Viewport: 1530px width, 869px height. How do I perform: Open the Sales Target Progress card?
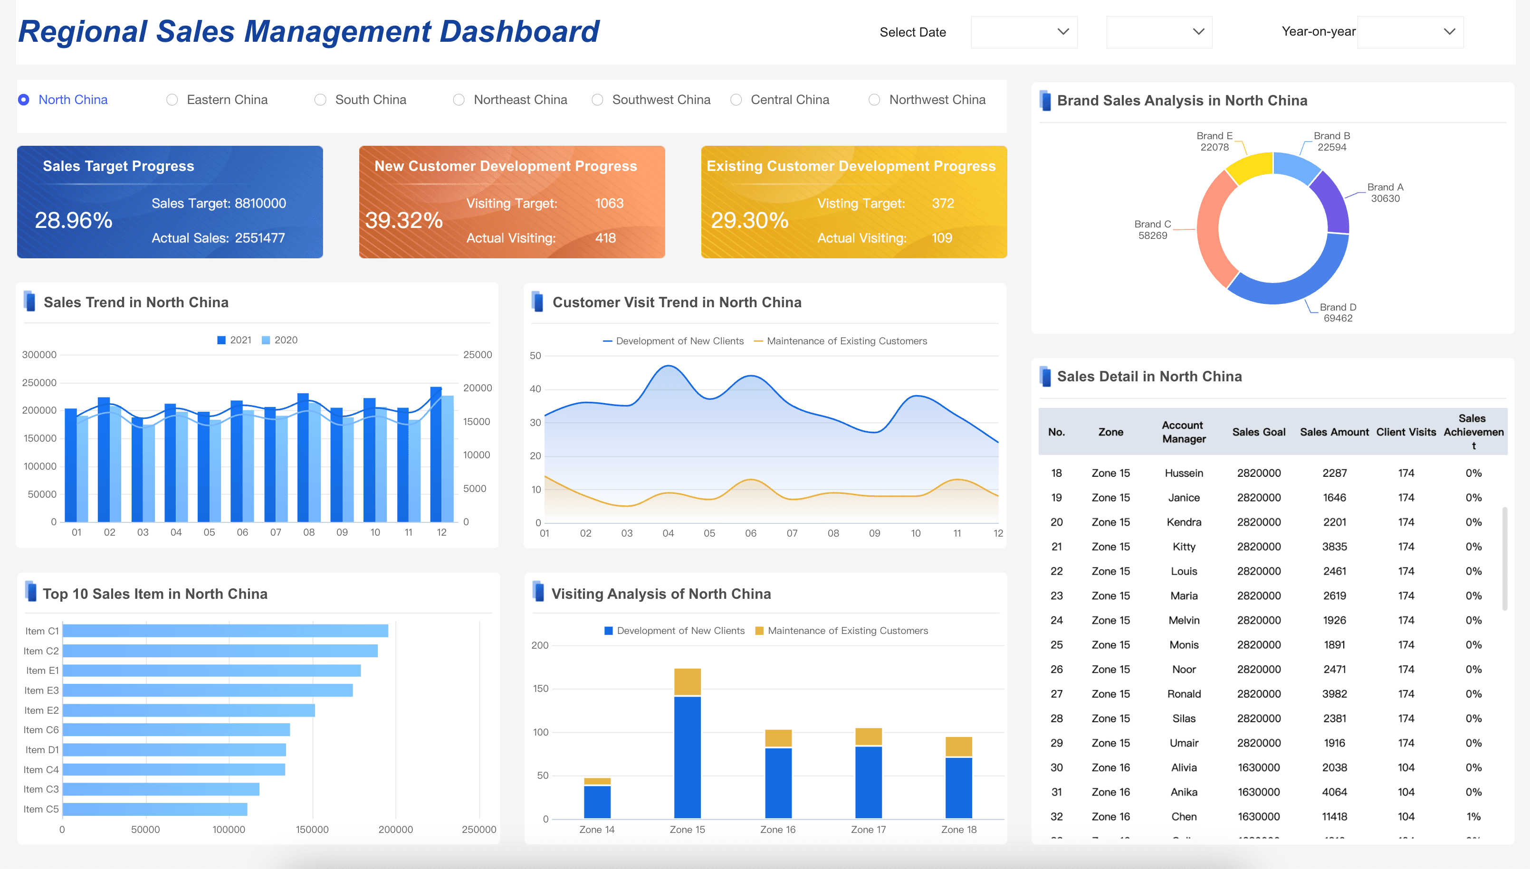pos(170,202)
